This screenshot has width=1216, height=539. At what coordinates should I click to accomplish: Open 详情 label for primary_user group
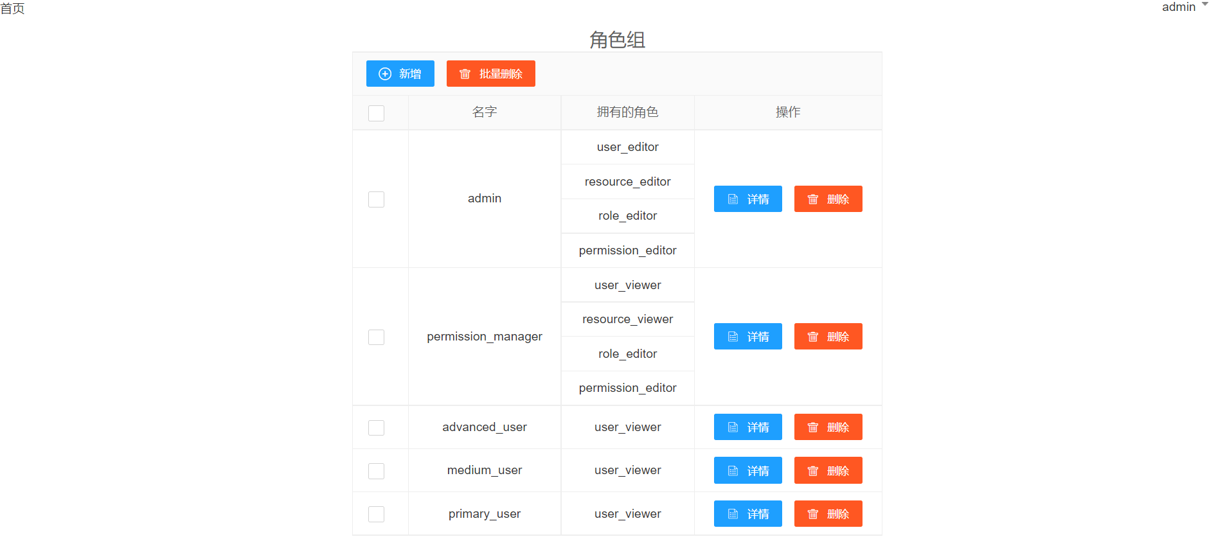tap(758, 514)
